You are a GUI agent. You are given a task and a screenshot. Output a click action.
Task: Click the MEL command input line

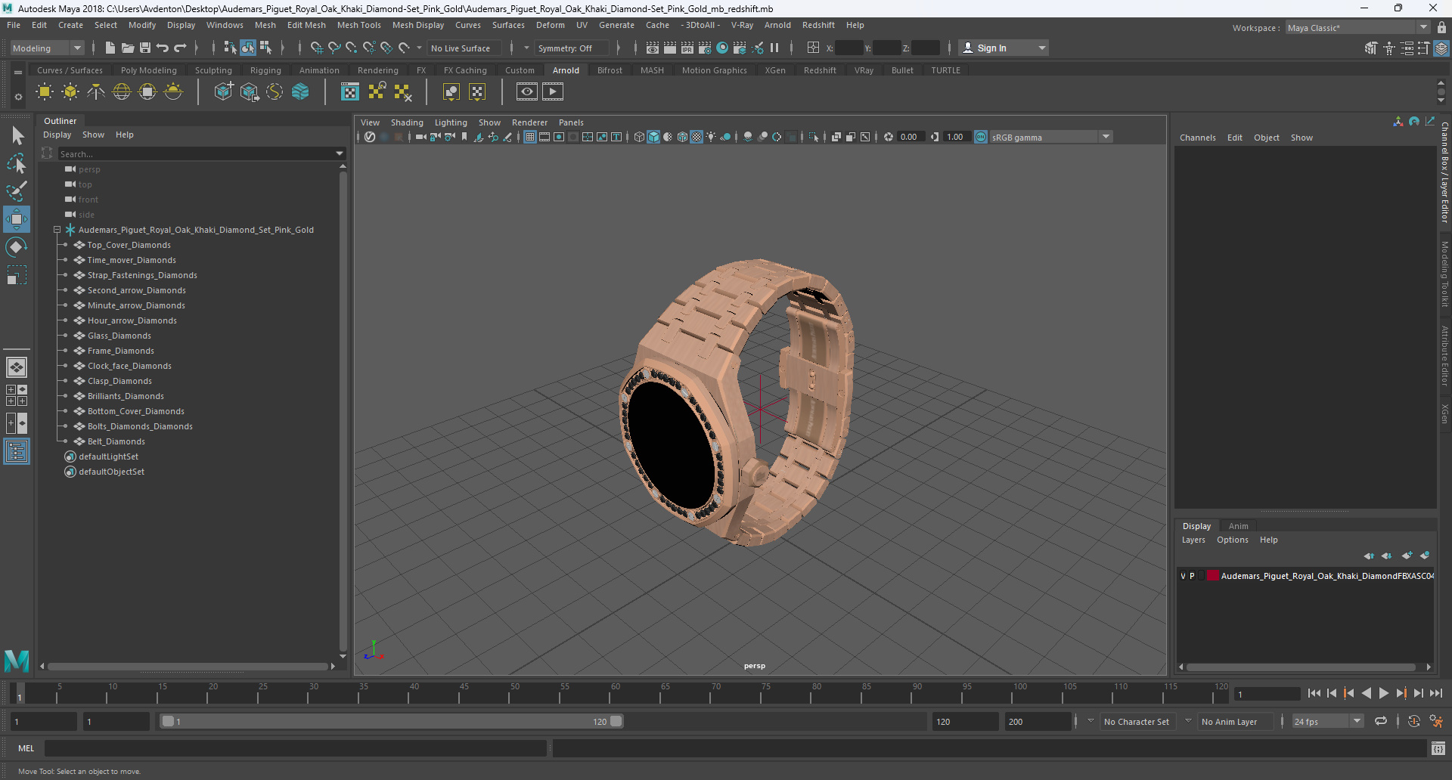tap(295, 748)
